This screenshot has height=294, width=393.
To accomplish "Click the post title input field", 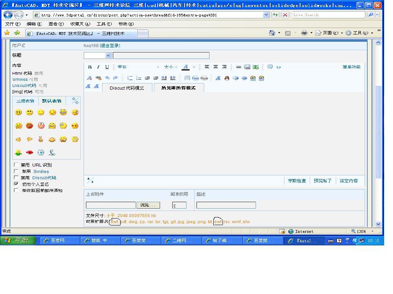I will pos(161,56).
